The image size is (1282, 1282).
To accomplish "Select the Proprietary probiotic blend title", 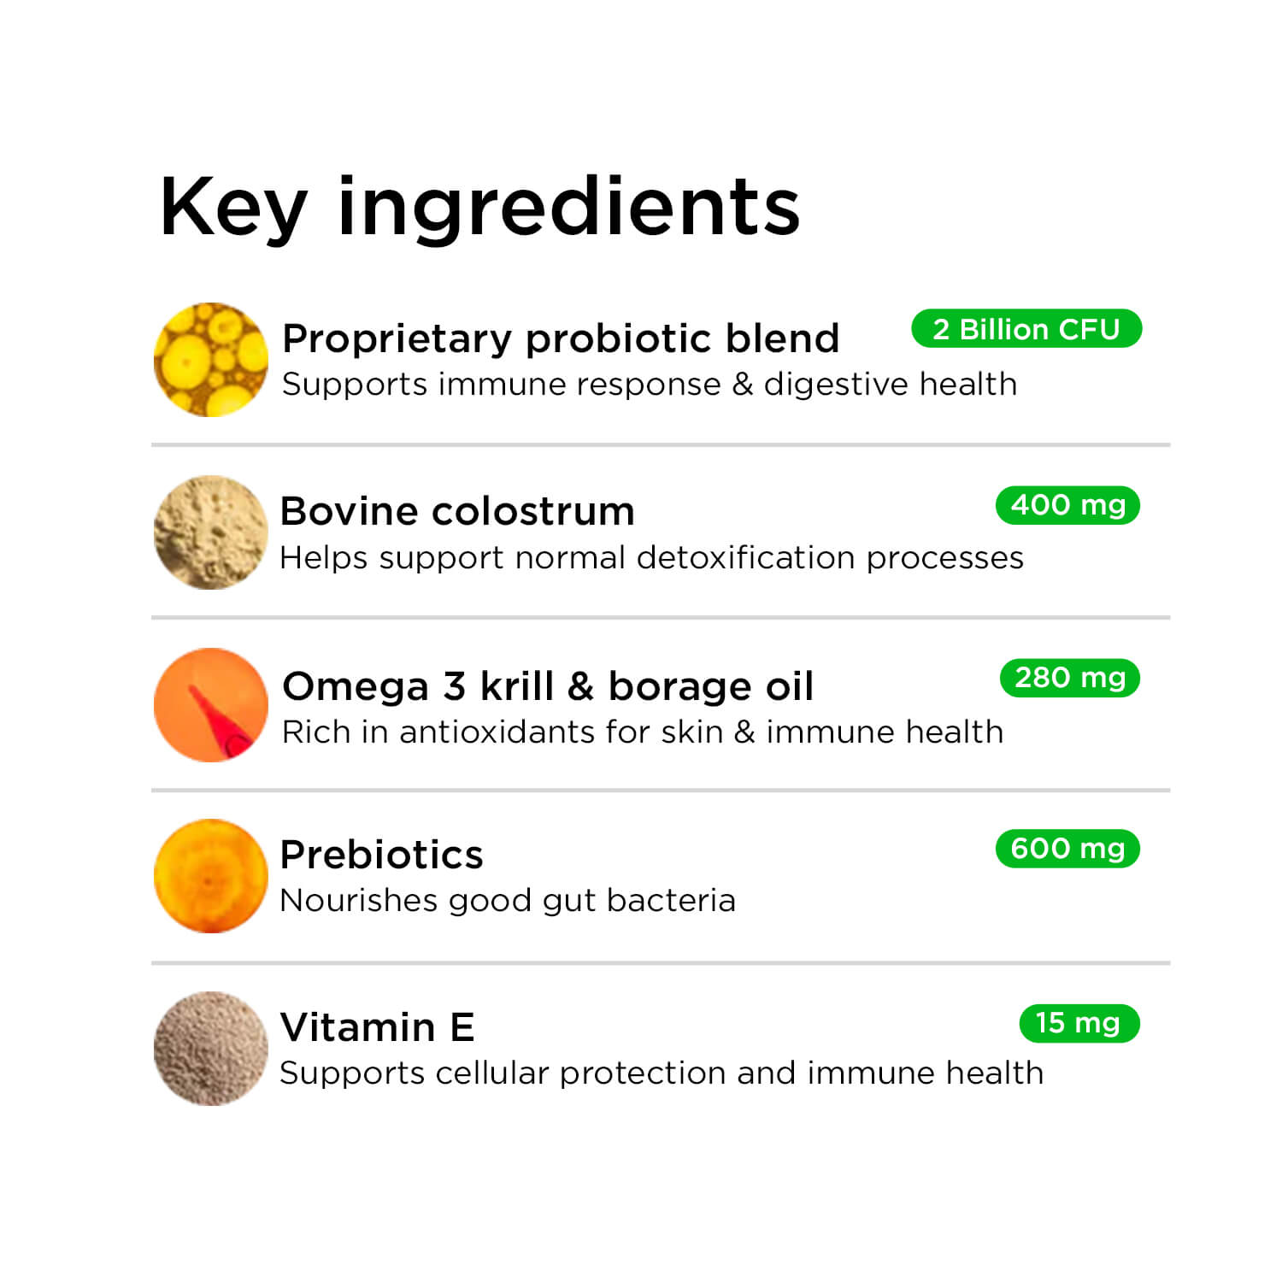I will point(561,338).
